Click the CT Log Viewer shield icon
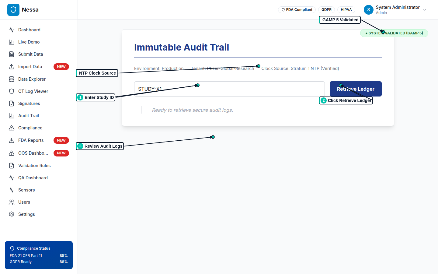The height and width of the screenshot is (274, 438). [12, 91]
